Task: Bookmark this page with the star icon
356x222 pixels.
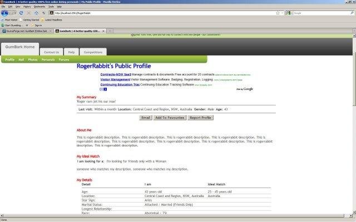Action: pos(278,13)
